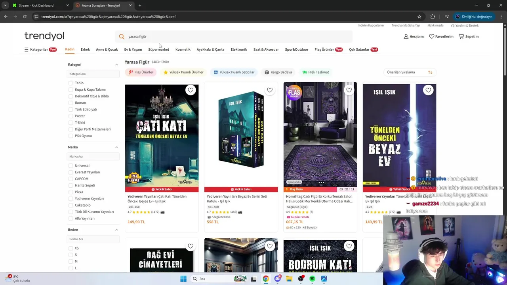The image size is (507, 285).
Task: Reload the page in Chrome
Action: coord(25,17)
